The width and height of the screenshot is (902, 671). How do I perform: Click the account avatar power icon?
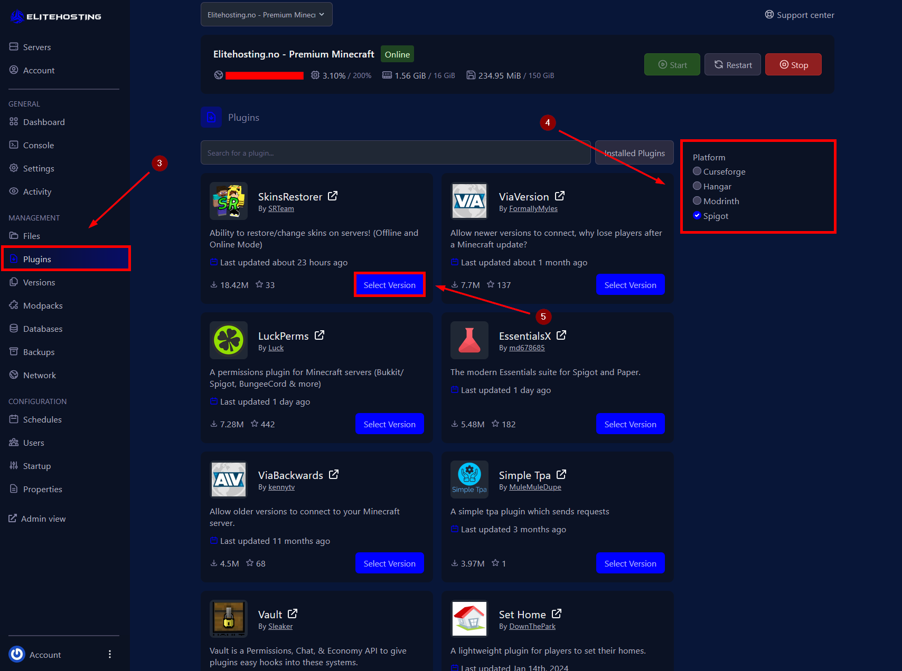pyautogui.click(x=17, y=654)
